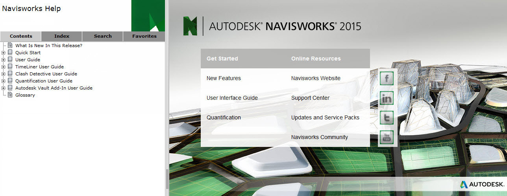
Task: Select the Quantification User Guide text
Action: tap(44, 81)
